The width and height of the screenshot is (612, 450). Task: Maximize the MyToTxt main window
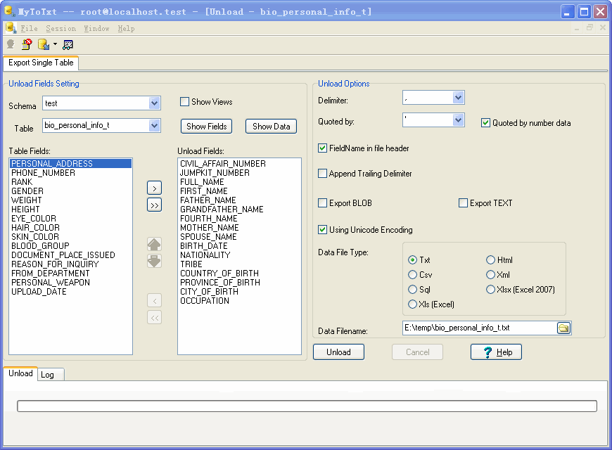585,12
